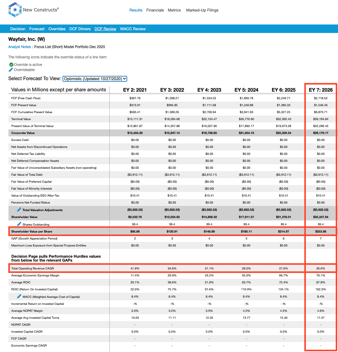The image size is (338, 352).
Task: Click the WACC (Weighted Average Cost of Capital) label
Action: click(51, 297)
